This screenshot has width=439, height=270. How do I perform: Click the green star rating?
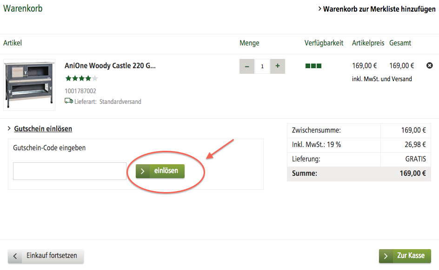[81, 78]
